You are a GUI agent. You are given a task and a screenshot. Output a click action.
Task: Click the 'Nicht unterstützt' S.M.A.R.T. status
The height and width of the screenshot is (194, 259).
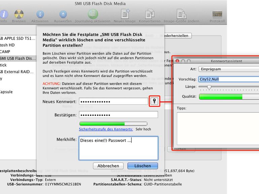click(158, 180)
